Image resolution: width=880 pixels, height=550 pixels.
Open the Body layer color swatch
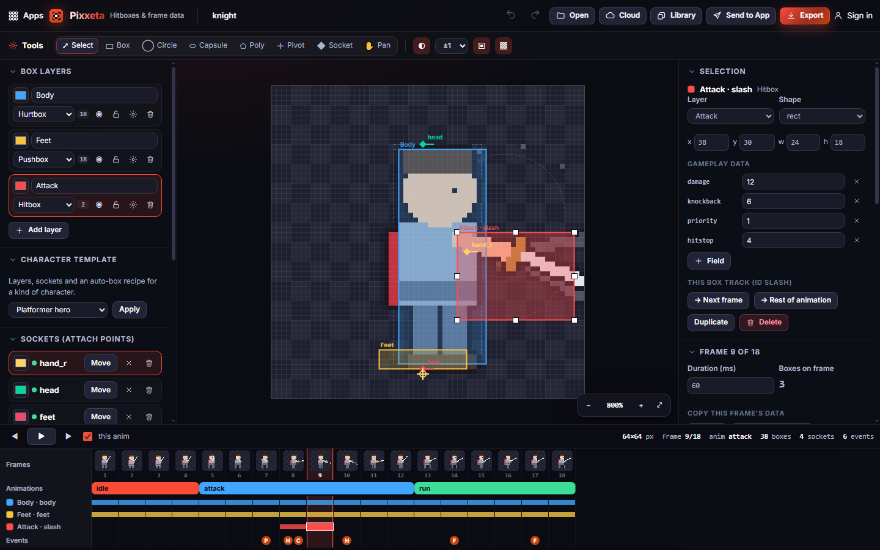pos(21,95)
